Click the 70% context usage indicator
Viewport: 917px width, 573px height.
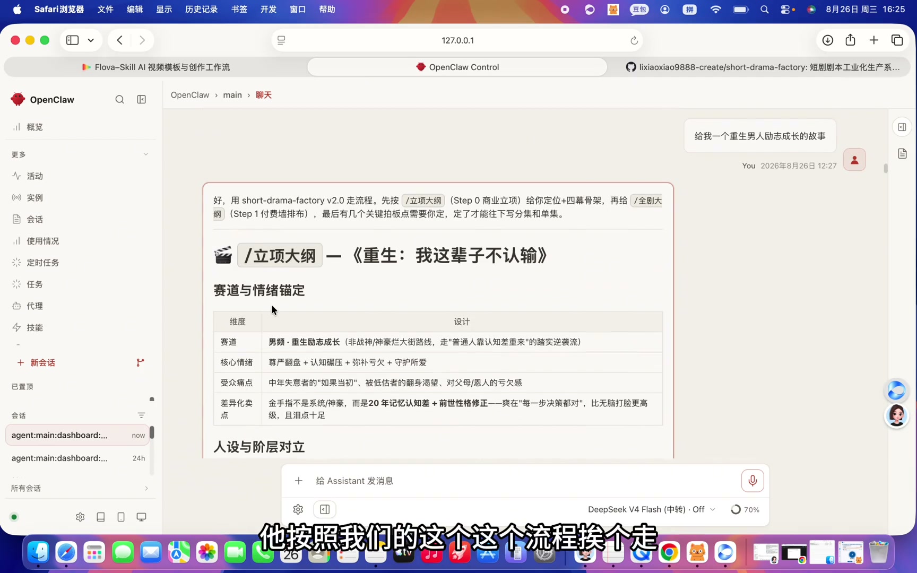point(745,510)
